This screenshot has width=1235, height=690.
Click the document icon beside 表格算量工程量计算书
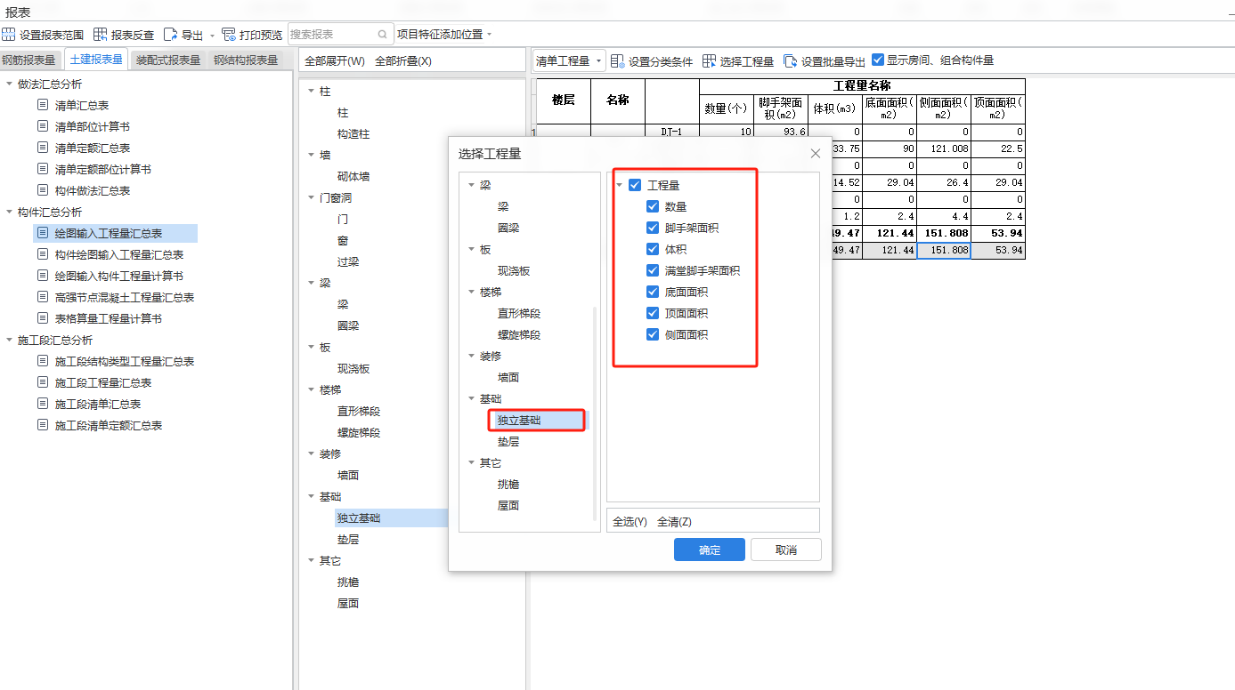pyautogui.click(x=43, y=318)
